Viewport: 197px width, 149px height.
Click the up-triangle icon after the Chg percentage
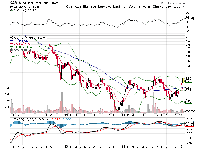pyautogui.click(x=183, y=7)
